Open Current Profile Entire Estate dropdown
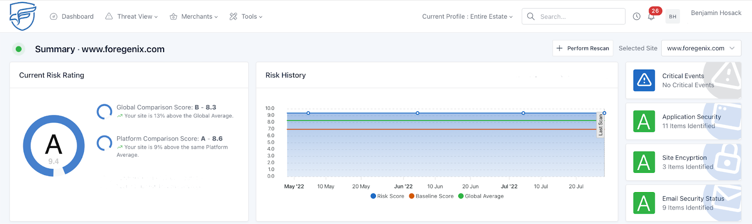This screenshot has width=752, height=224. click(467, 16)
